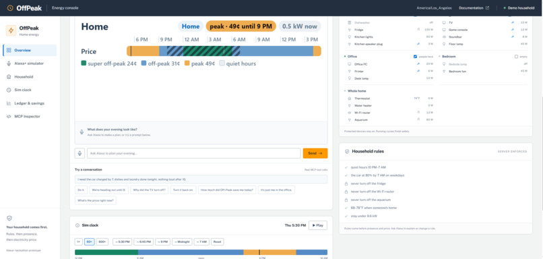Click the peak 49¢ until 9 PM badge

click(241, 26)
